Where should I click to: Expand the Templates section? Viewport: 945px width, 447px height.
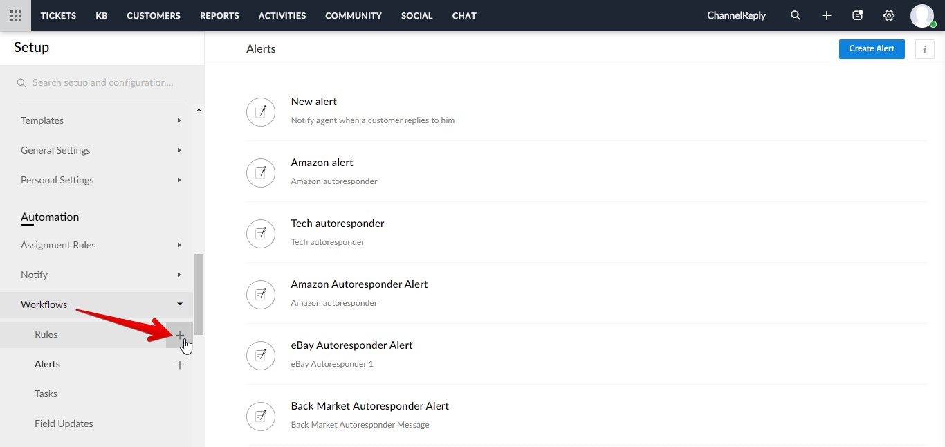[179, 120]
